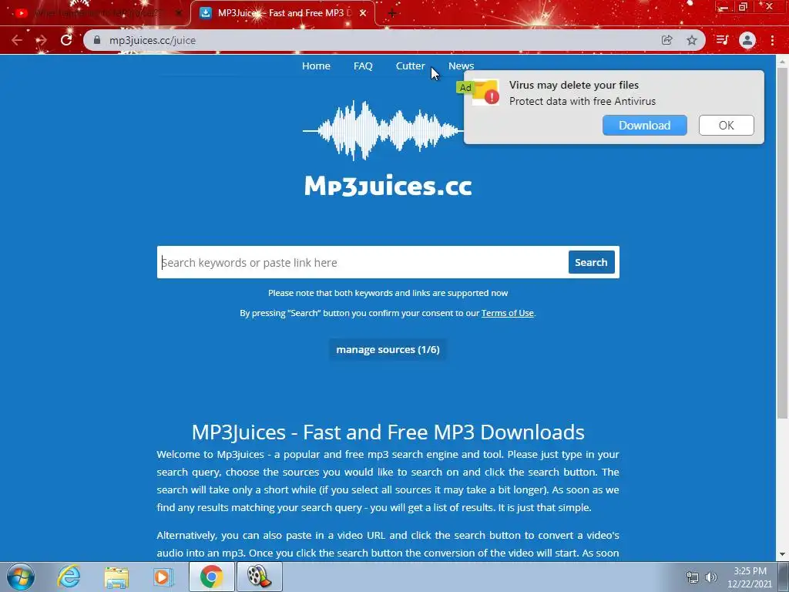Click the padlock site info icon

97,40
